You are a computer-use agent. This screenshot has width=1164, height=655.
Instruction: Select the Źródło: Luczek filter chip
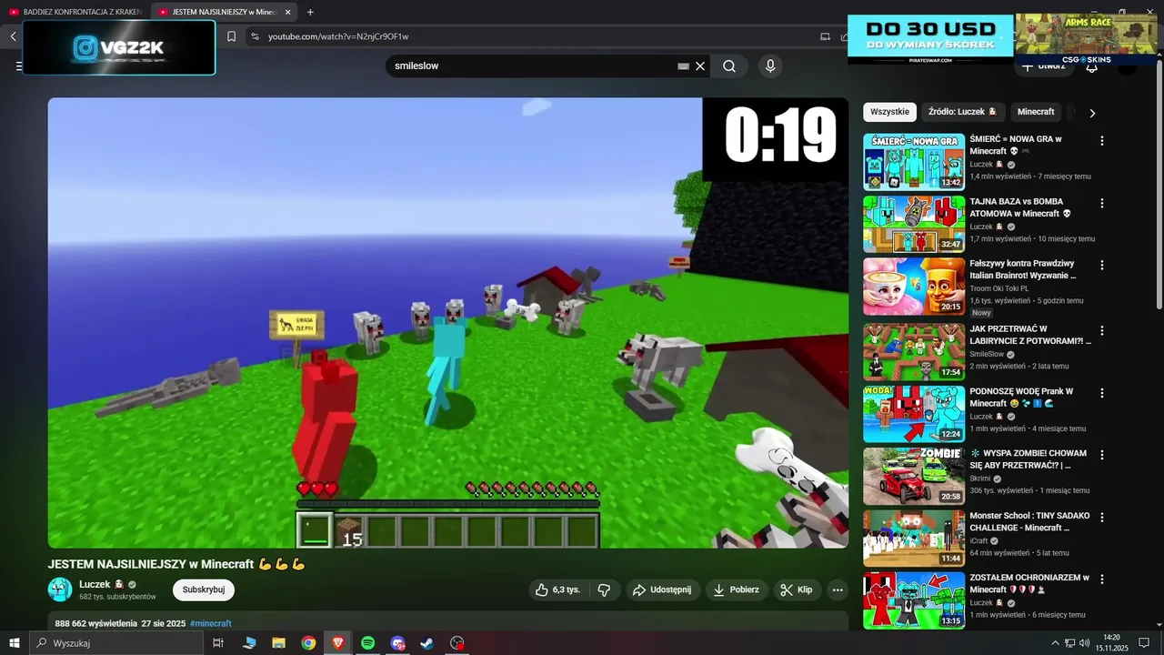tap(962, 112)
